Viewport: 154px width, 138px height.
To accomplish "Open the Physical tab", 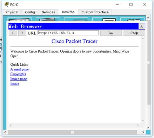I will click(x=12, y=12).
